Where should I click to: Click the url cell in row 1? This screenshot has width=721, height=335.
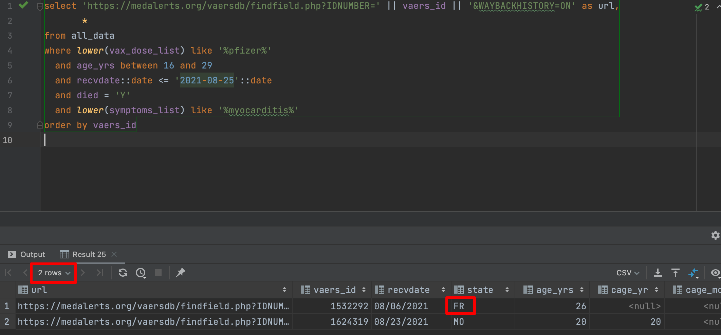(153, 306)
